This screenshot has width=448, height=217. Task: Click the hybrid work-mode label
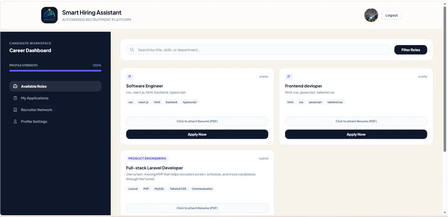click(263, 158)
